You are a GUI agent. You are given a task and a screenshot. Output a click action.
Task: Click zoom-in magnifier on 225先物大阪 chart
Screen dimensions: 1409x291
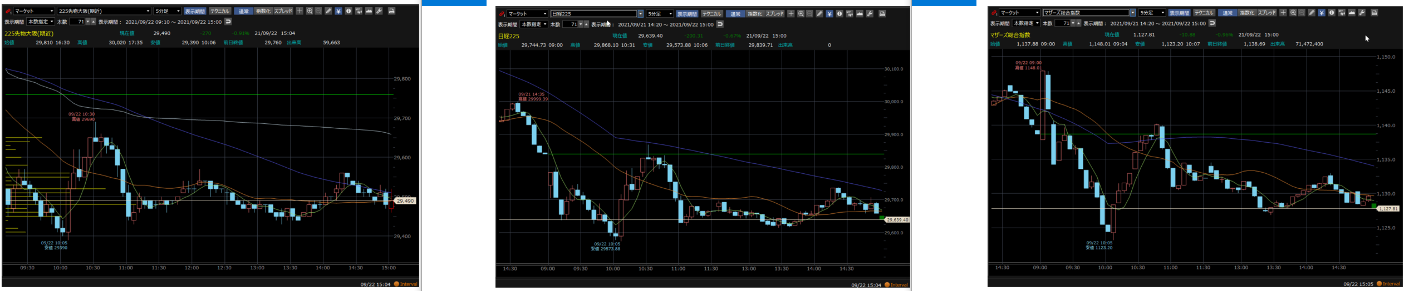310,11
